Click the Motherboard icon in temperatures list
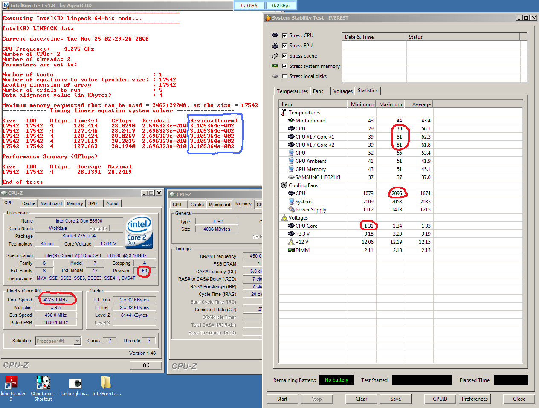Viewport: 539px width, 408px height. (291, 121)
